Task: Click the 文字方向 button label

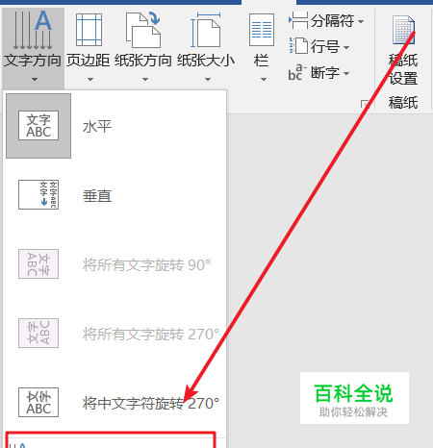Action: [33, 61]
